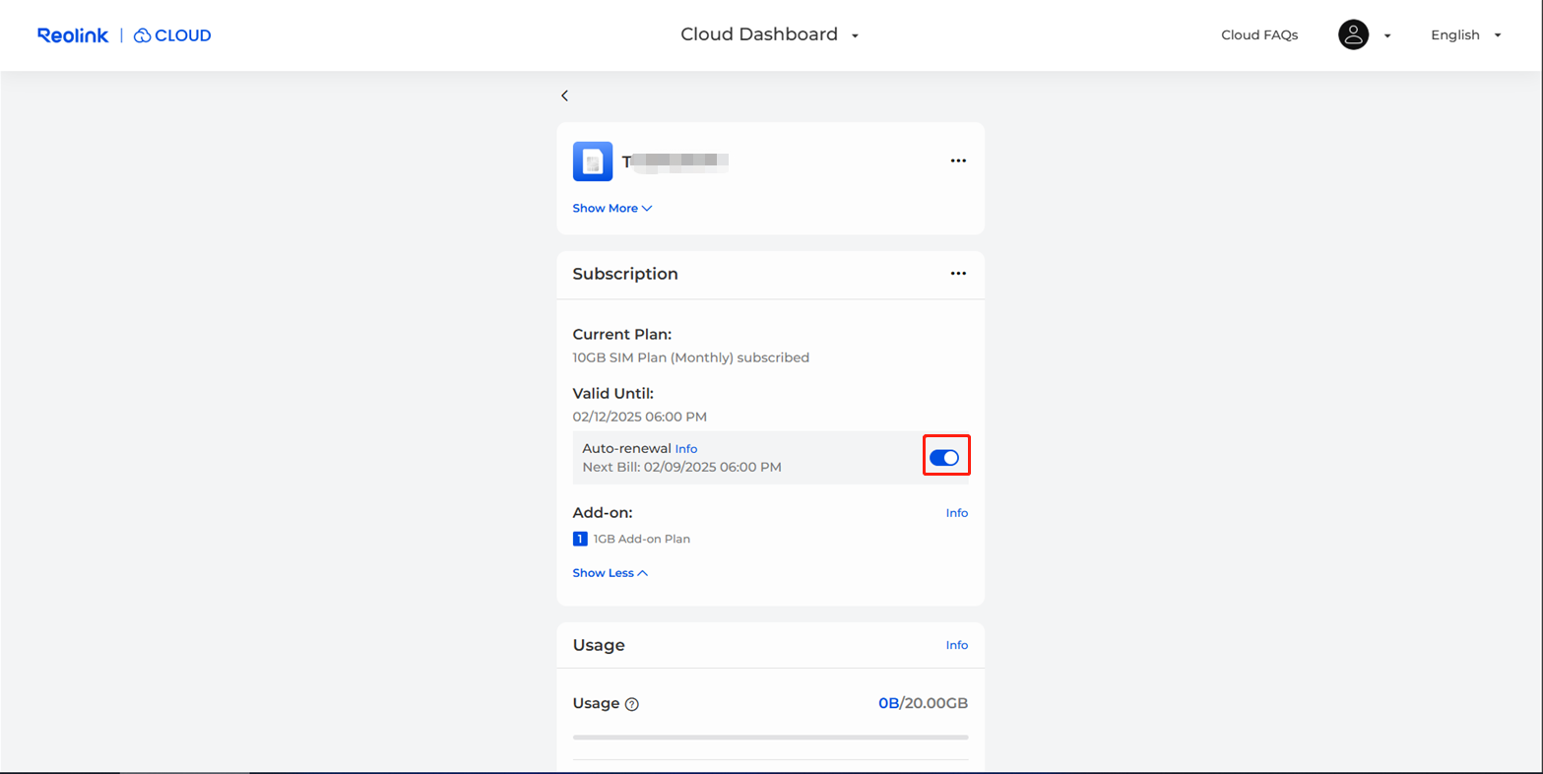Viewport: 1543px width, 774px height.
Task: Click the Subscription section heading
Action: click(x=625, y=274)
